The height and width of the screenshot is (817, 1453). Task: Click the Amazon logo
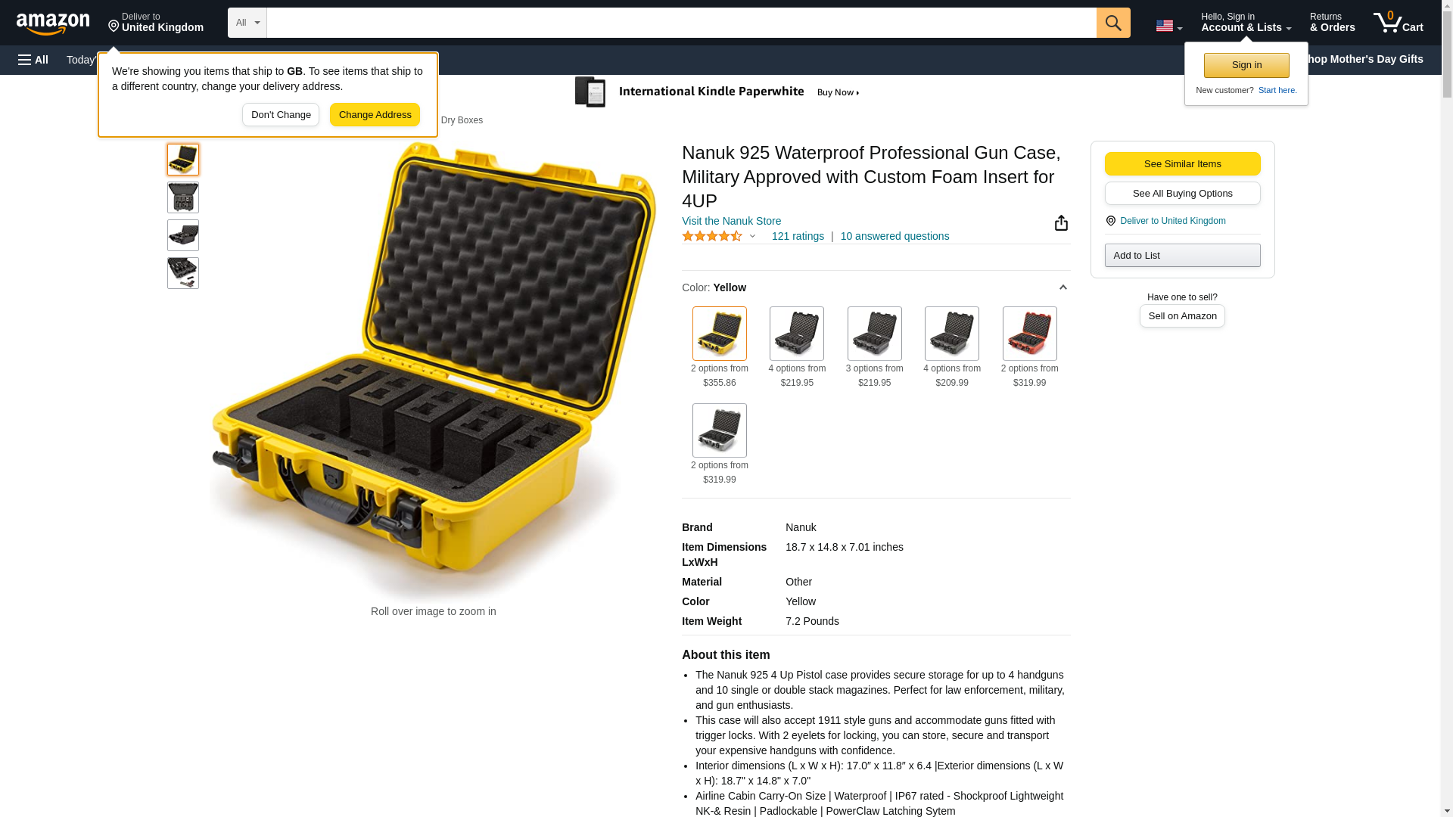(x=53, y=23)
